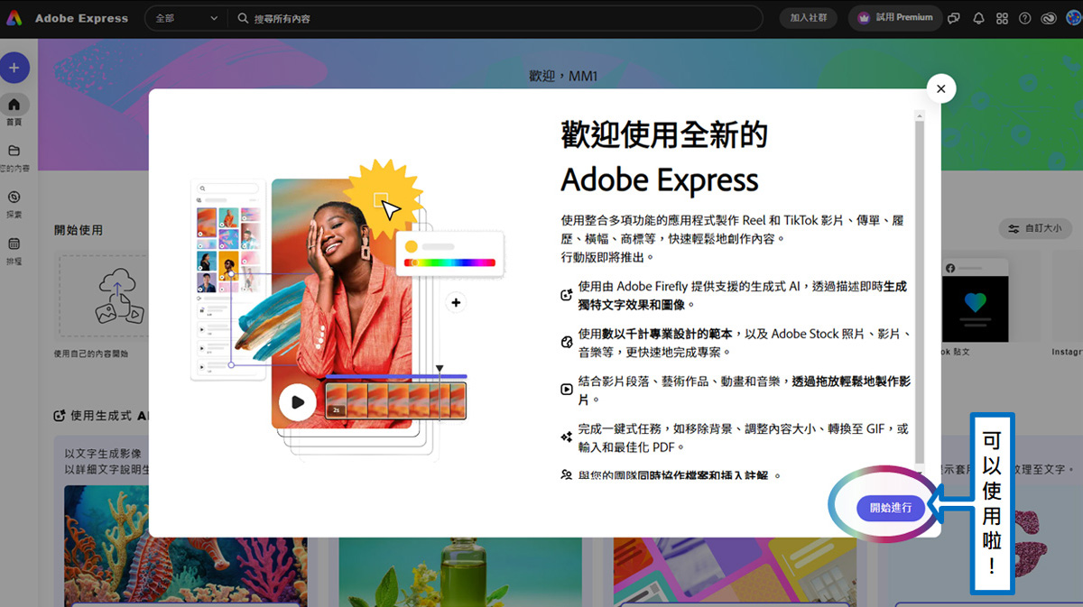Click the 自訂大小 custom size button

pyautogui.click(x=1035, y=228)
